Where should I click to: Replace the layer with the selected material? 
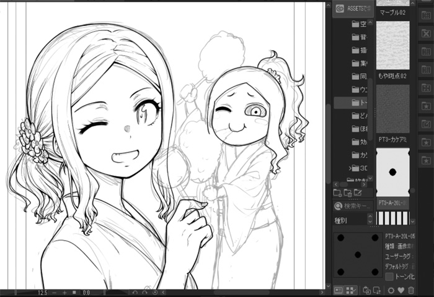point(377,290)
